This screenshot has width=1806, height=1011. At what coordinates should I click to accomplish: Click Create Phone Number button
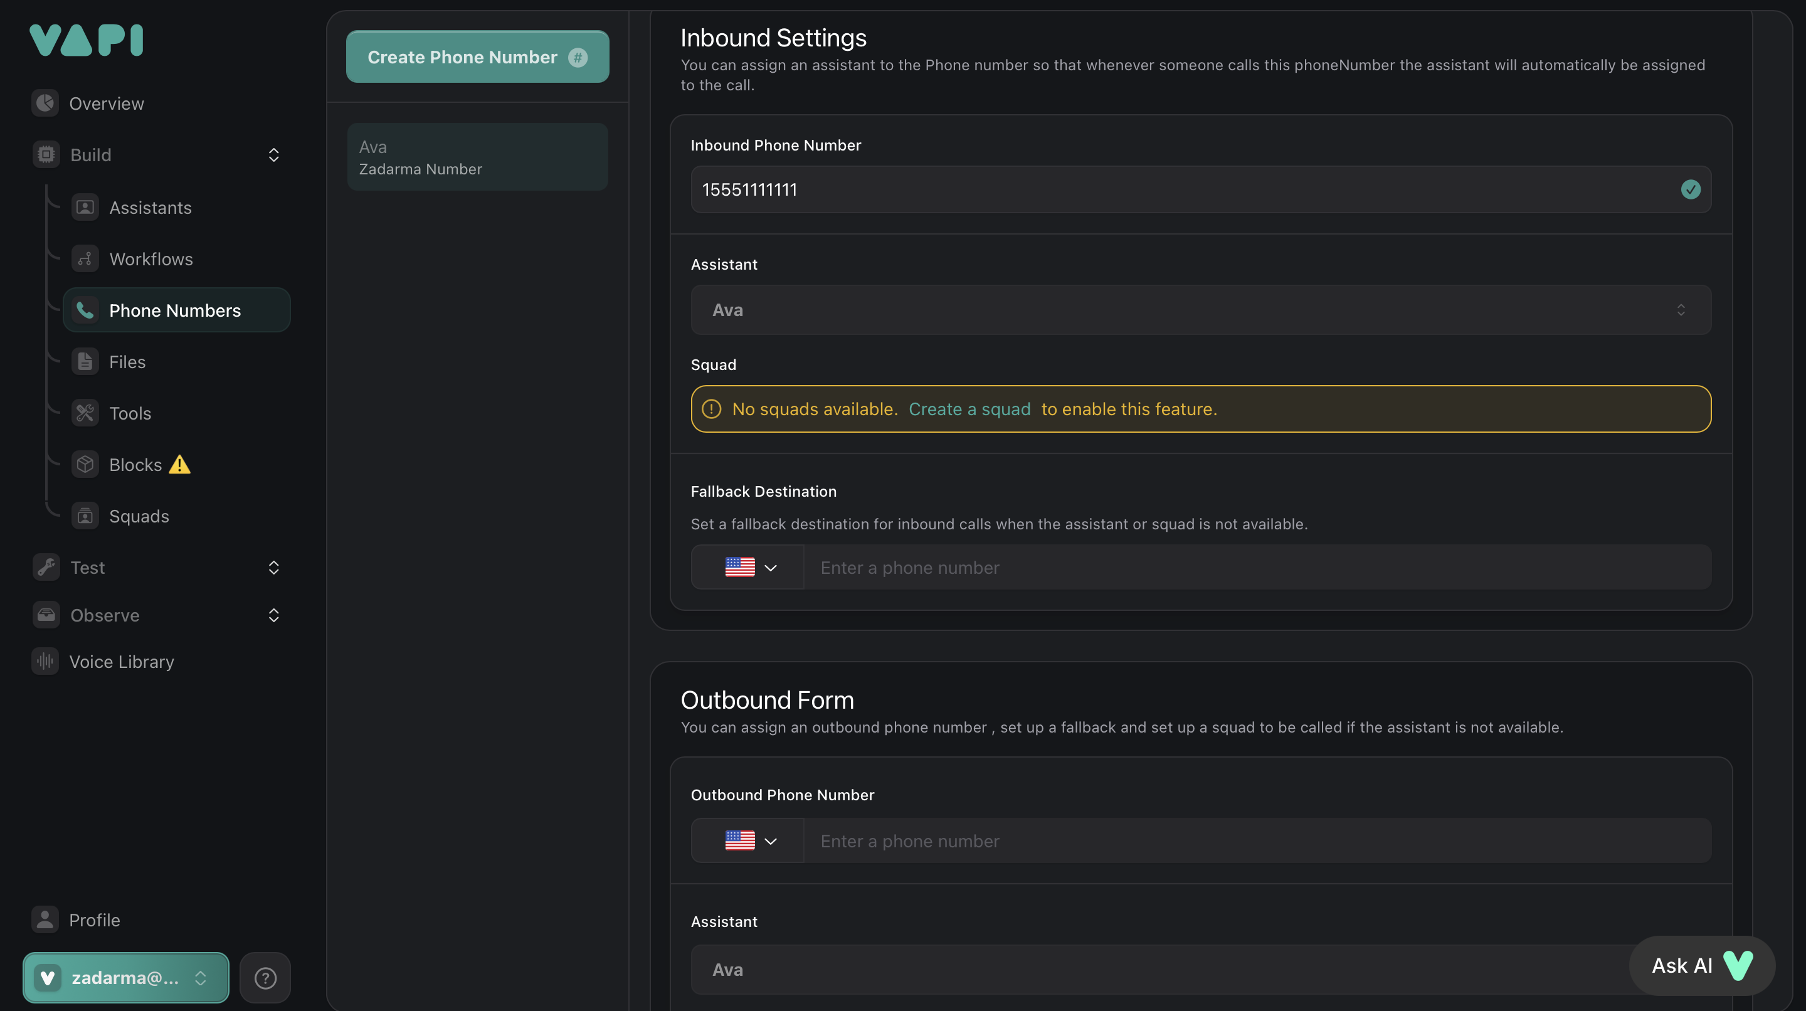(x=477, y=57)
